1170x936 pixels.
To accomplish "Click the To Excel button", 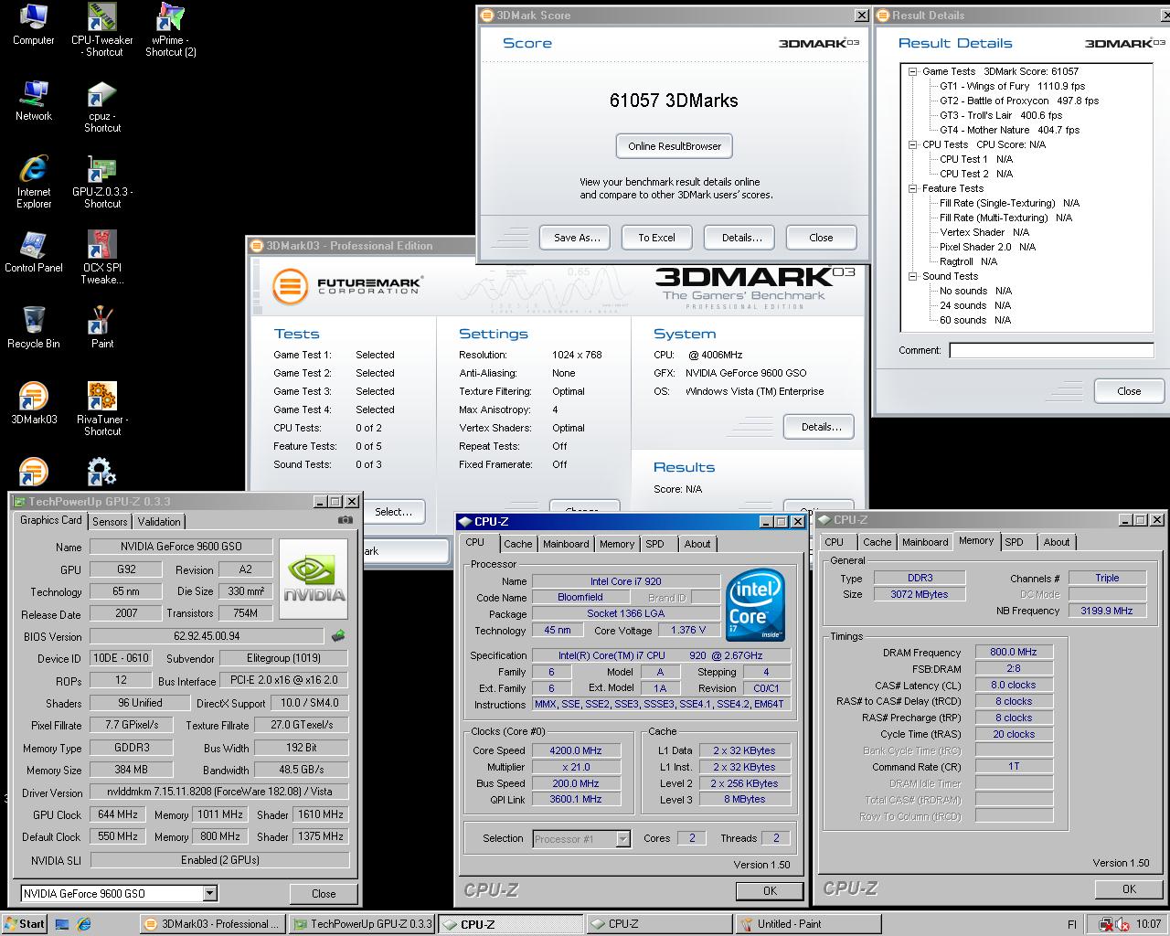I will coord(656,238).
